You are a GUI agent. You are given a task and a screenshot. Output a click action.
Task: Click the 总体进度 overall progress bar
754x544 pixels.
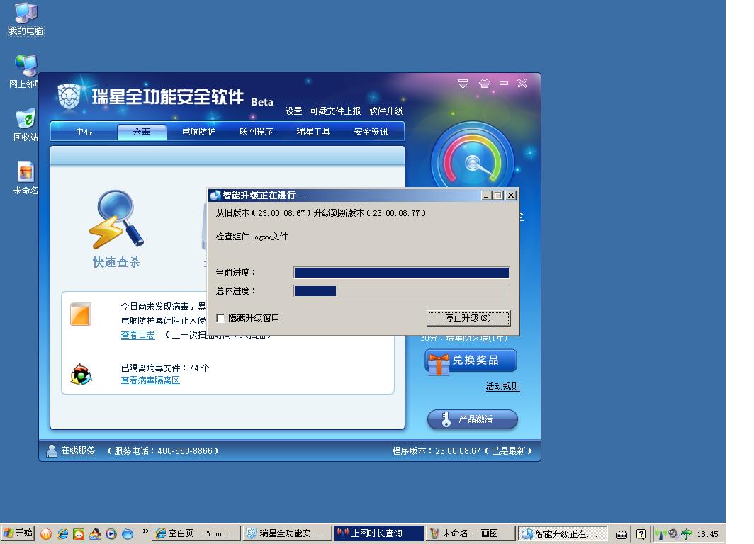402,291
